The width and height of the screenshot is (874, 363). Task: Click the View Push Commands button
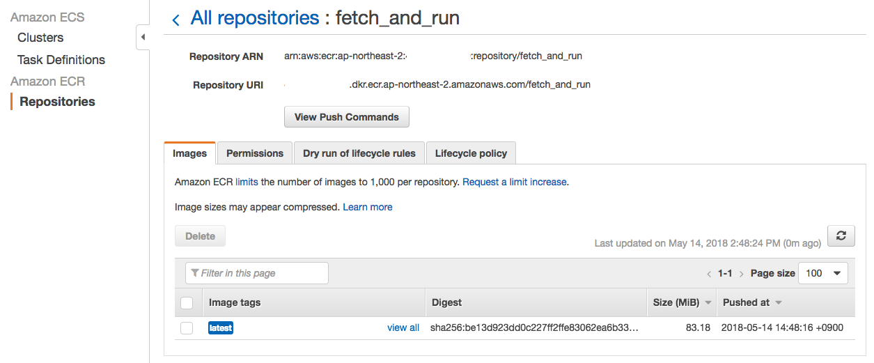[346, 117]
